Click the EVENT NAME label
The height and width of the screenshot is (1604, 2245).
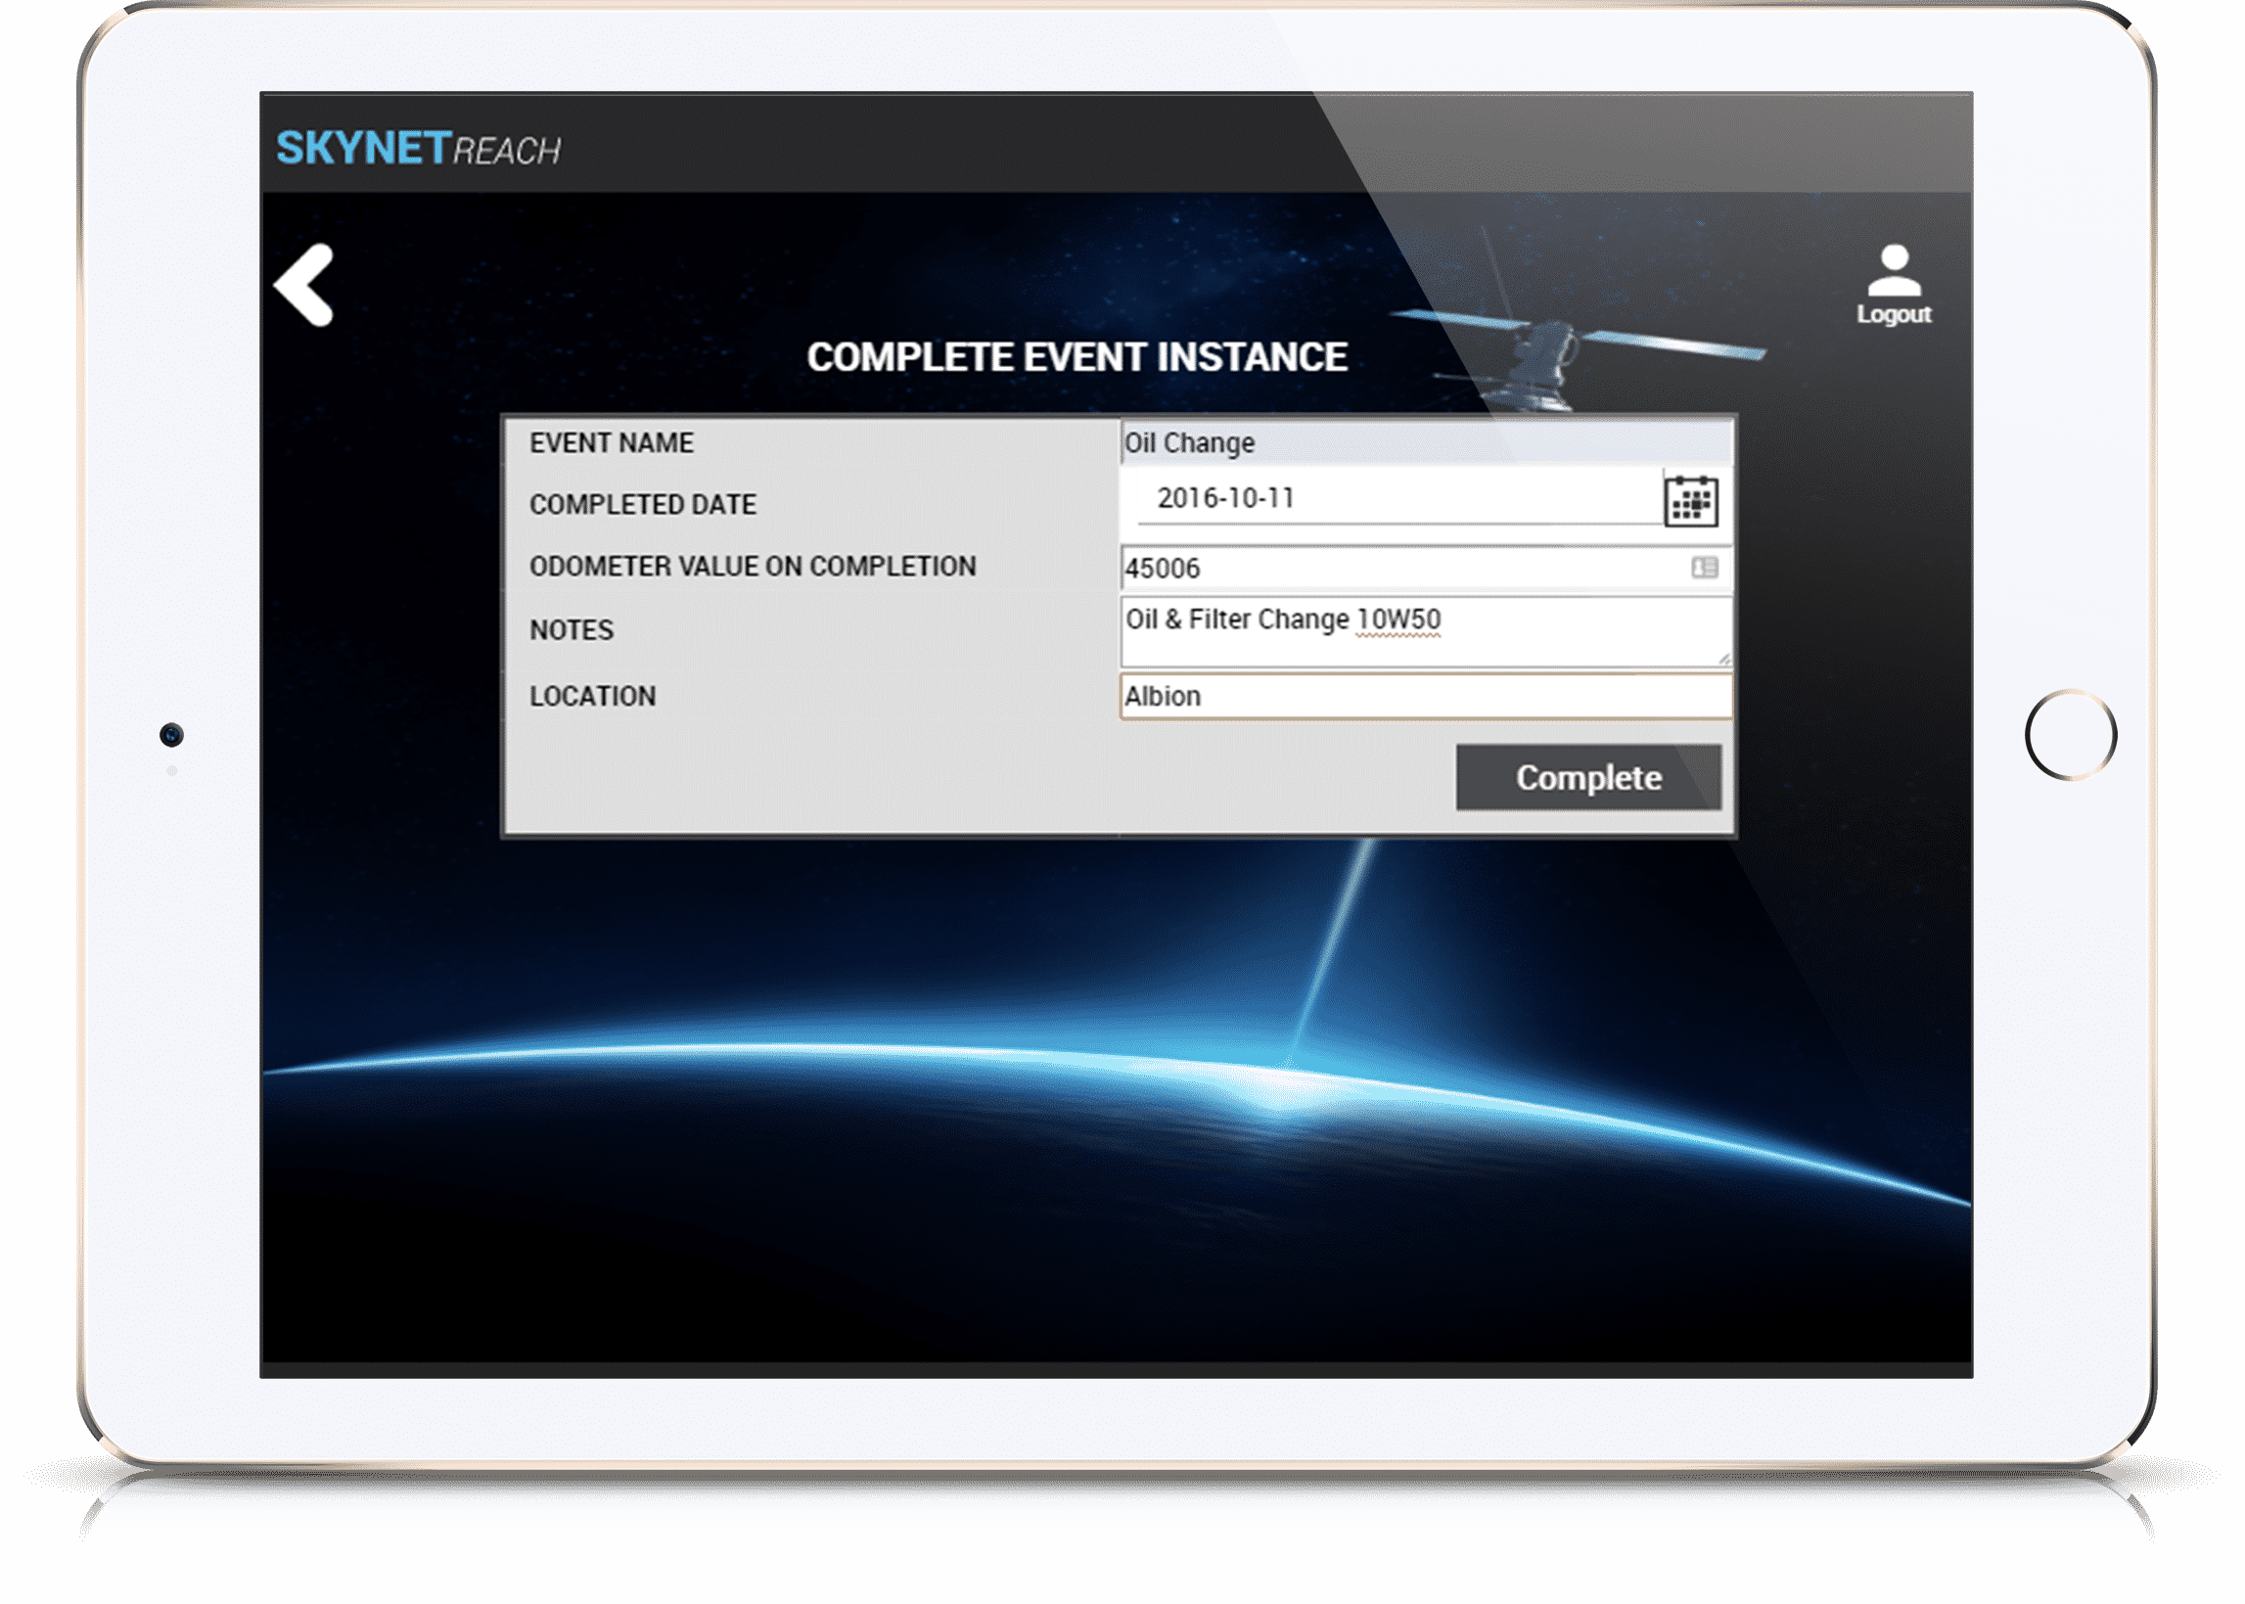tap(612, 442)
